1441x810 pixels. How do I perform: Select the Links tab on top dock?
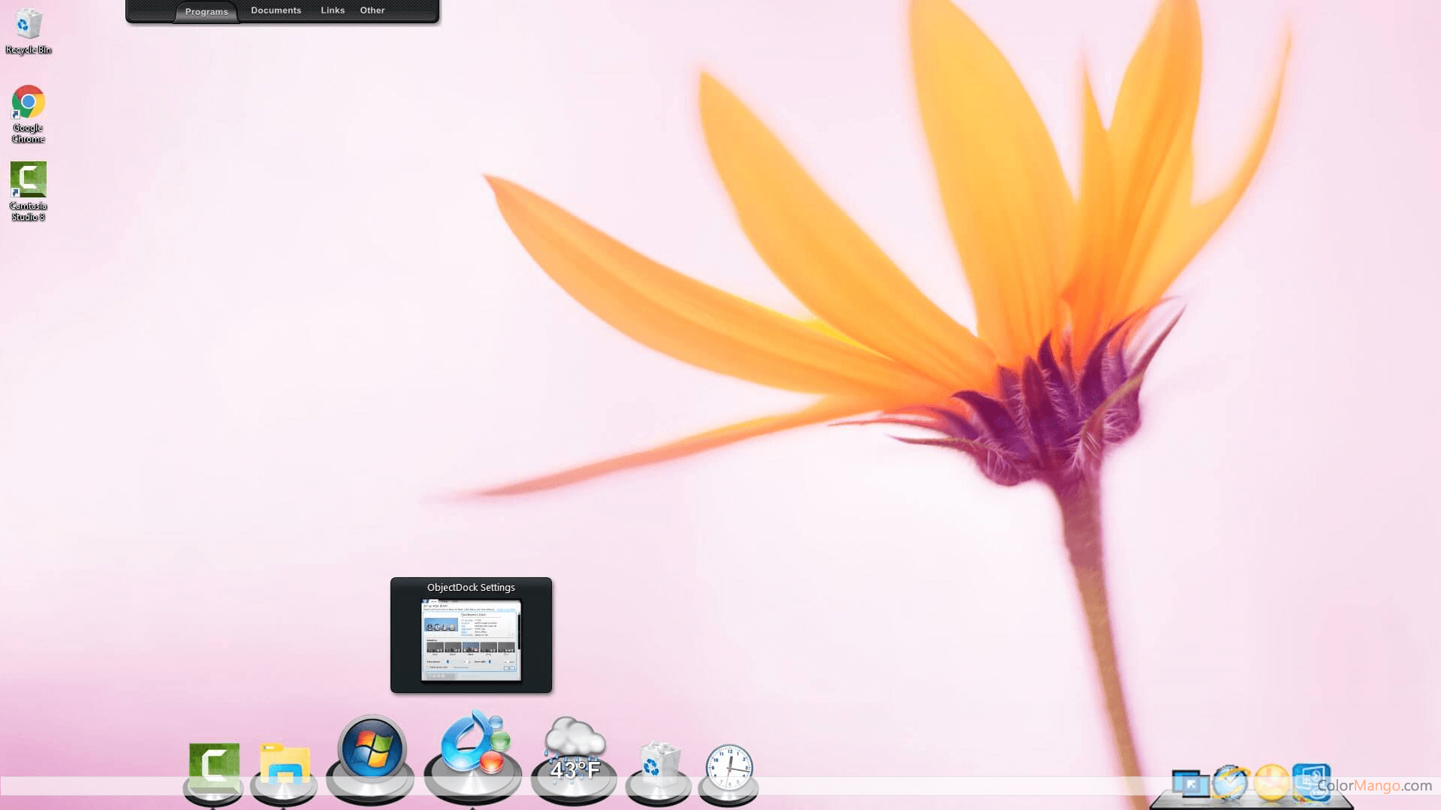click(x=333, y=10)
